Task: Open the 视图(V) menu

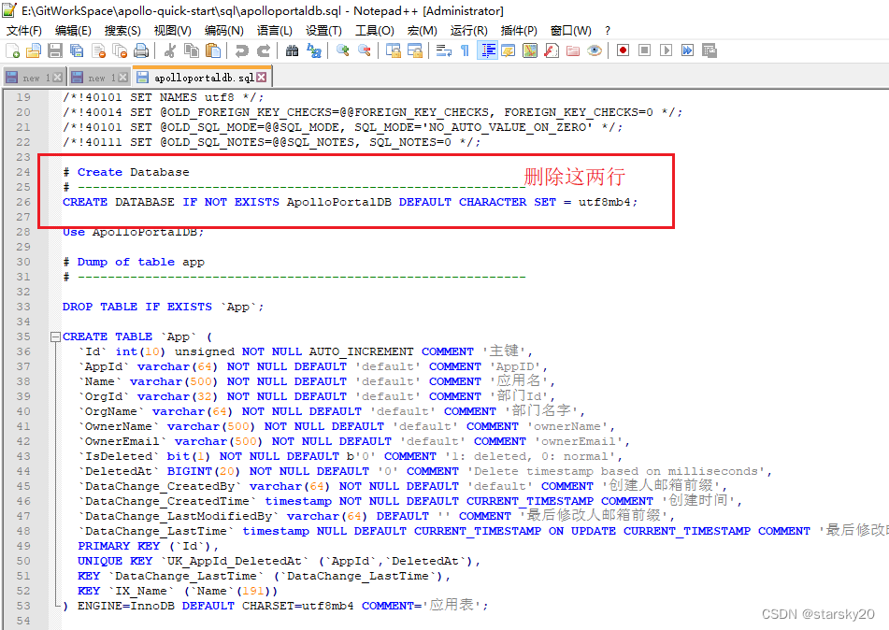Action: click(x=173, y=31)
